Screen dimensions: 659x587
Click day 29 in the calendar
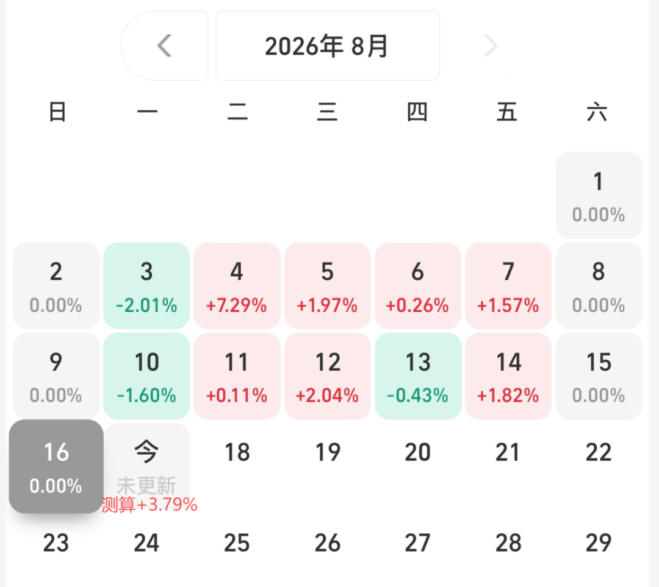pyautogui.click(x=599, y=543)
